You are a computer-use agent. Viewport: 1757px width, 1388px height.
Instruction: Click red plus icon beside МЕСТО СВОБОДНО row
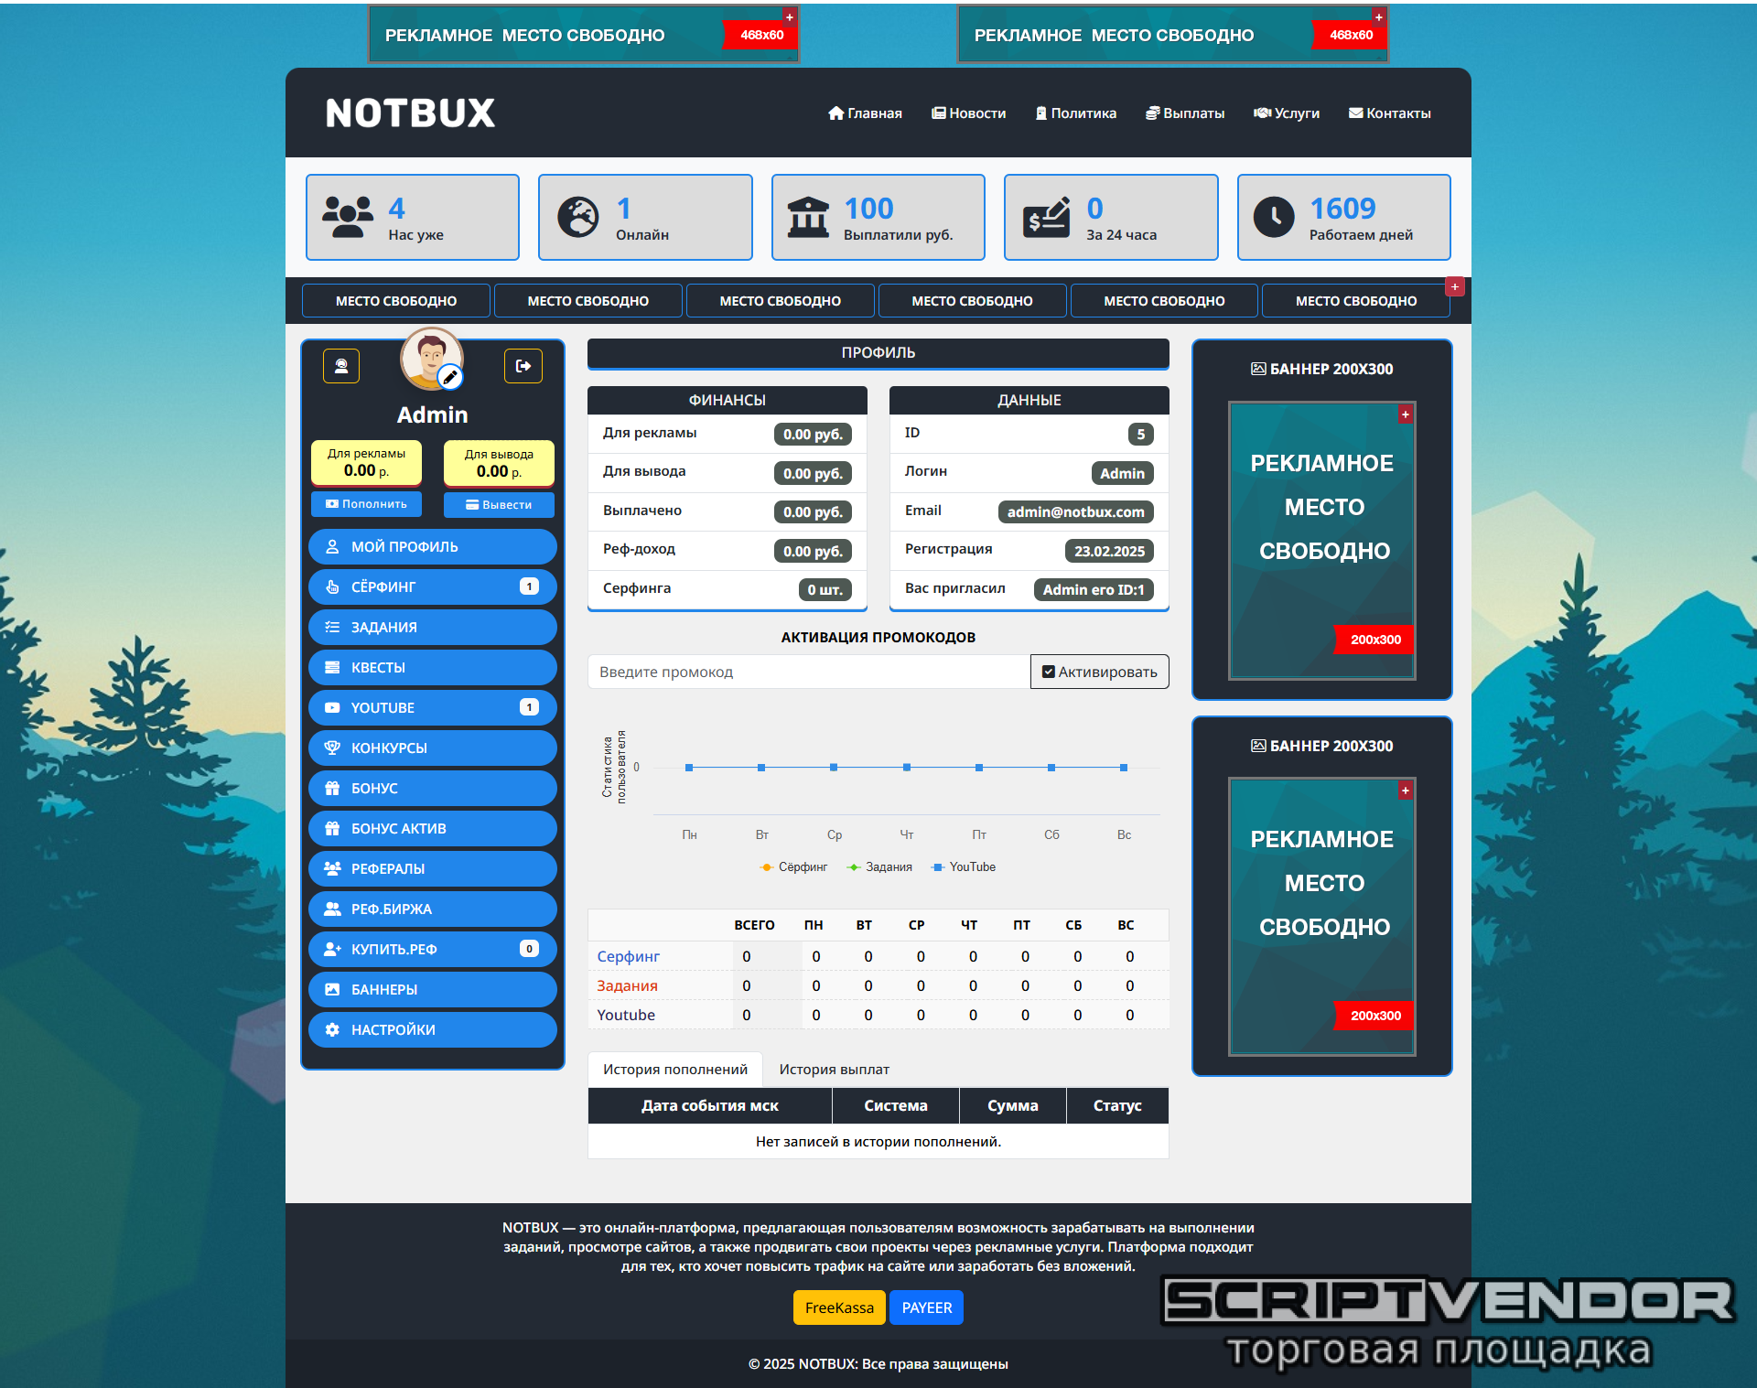point(1455,286)
